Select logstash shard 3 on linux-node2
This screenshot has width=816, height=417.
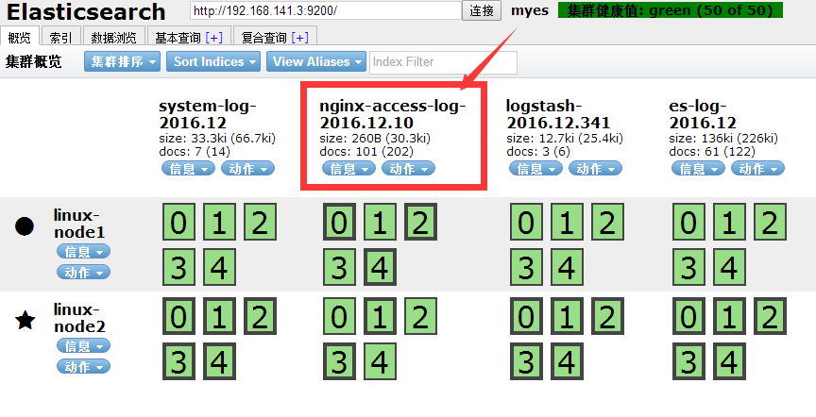(526, 361)
